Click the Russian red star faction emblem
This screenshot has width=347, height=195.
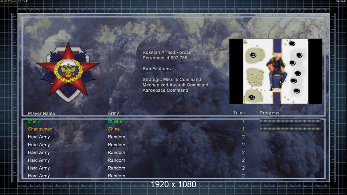[68, 73]
